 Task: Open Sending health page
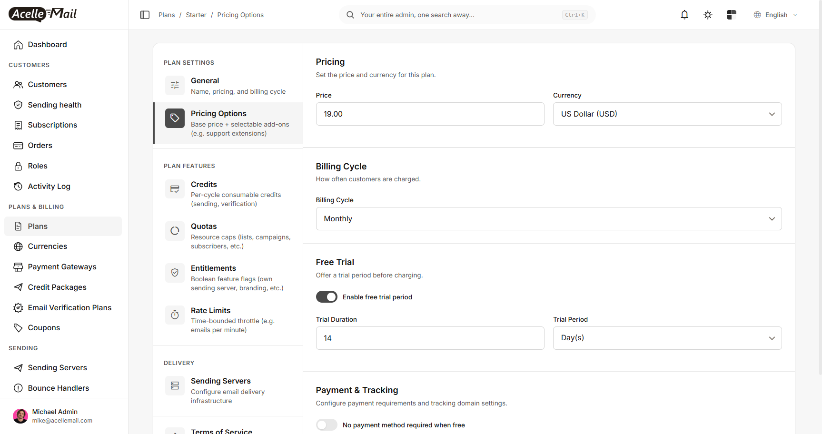pos(63,105)
